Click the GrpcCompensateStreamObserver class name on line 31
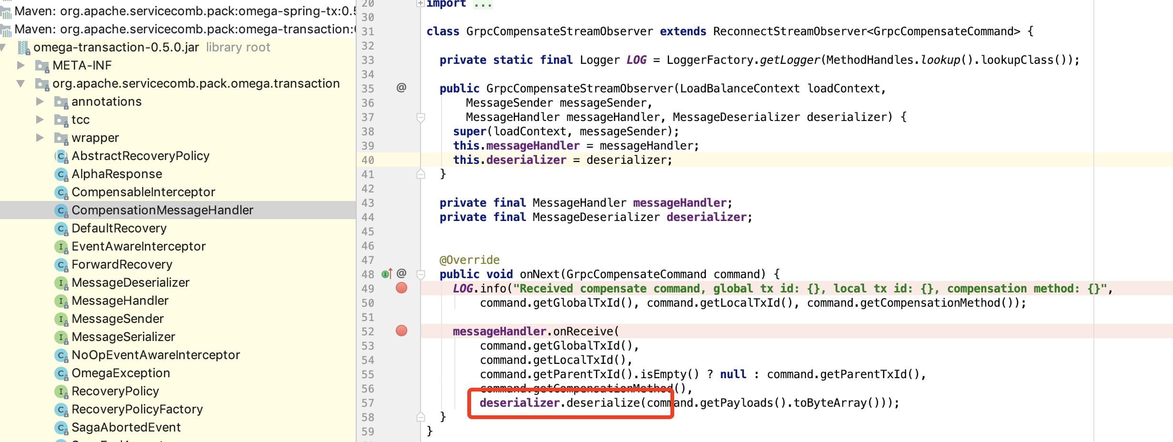Screen dimensions: 1173x442 560,31
